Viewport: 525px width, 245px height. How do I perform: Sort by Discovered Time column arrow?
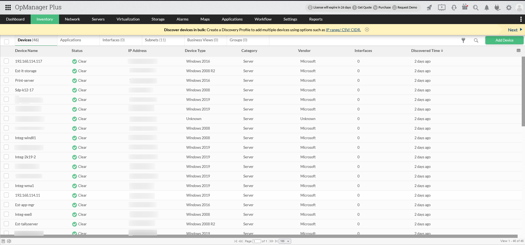click(442, 51)
